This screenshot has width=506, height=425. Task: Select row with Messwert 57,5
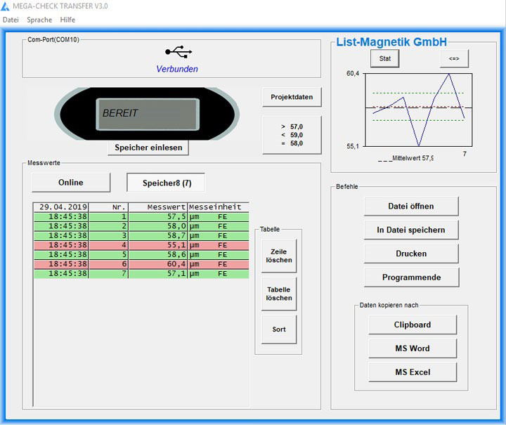(x=141, y=216)
